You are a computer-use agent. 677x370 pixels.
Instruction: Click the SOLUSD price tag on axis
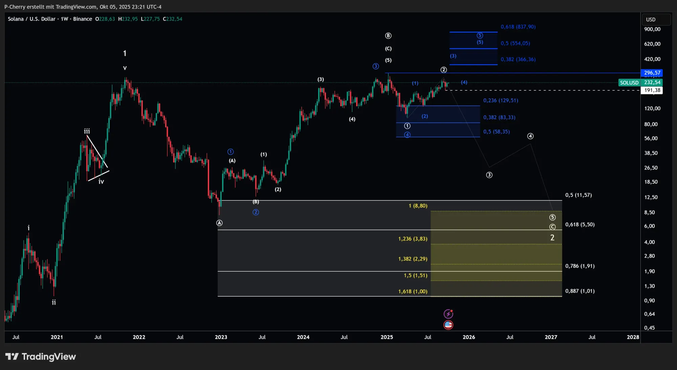click(629, 83)
